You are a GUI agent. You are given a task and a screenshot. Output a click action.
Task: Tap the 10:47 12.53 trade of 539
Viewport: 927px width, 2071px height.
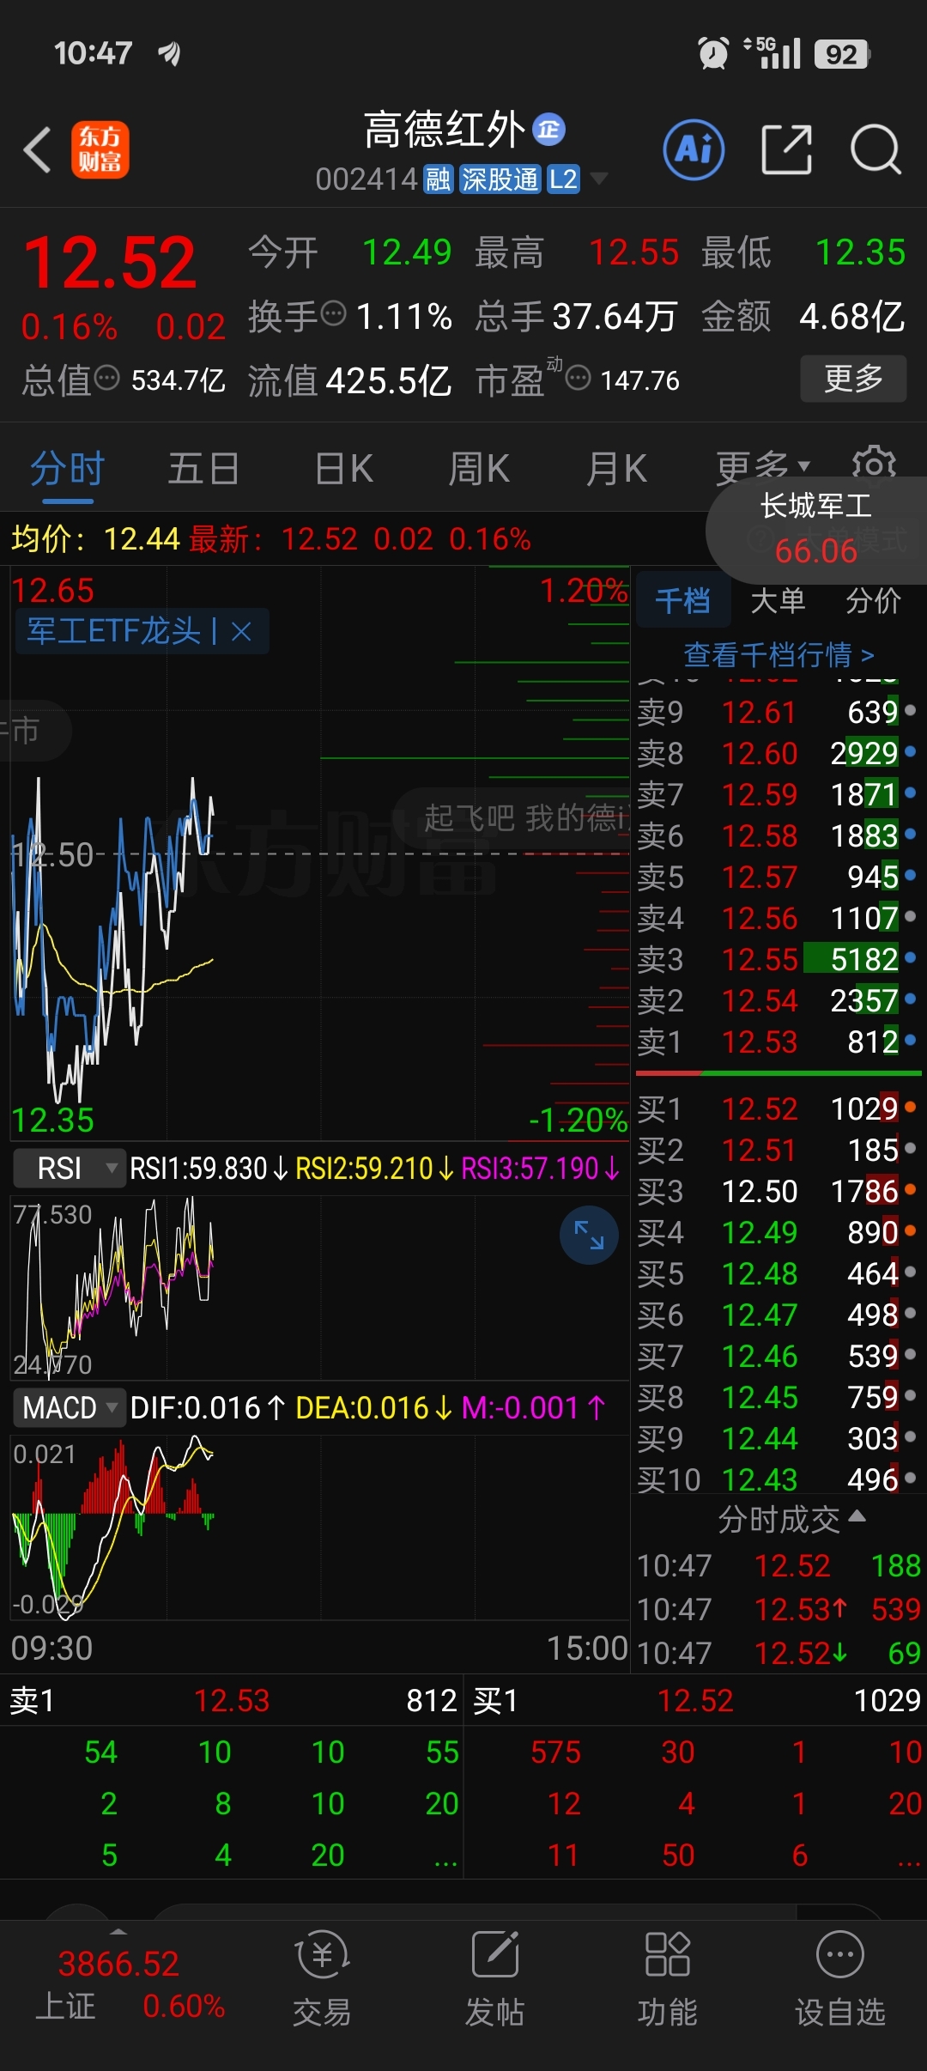pyautogui.click(x=779, y=1609)
